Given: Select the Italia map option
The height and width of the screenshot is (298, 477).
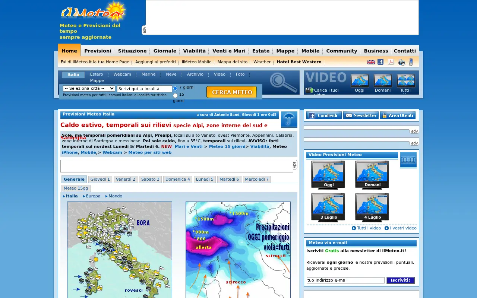Looking at the screenshot, I should [x=70, y=196].
